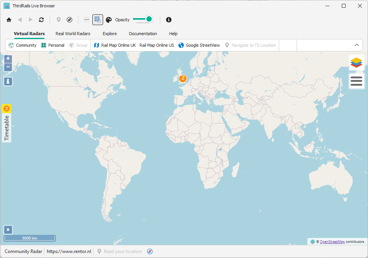Click the location pin in status bar
This screenshot has width=368, height=258.
(99, 251)
